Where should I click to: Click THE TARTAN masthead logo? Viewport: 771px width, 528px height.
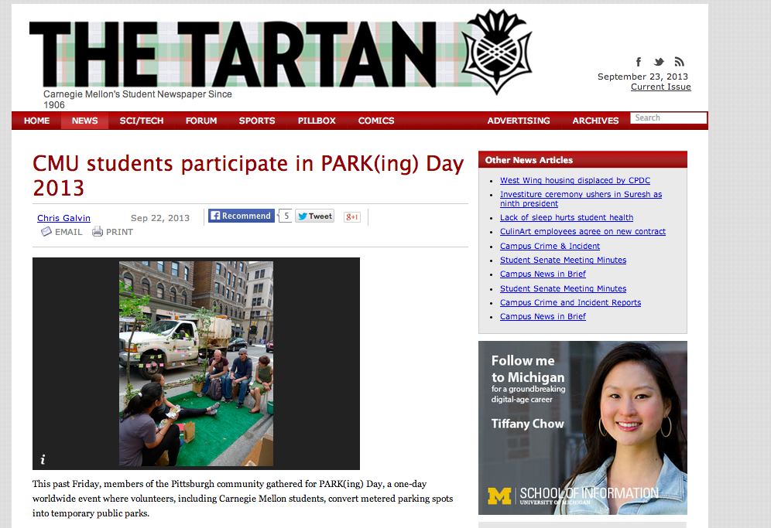[232, 55]
